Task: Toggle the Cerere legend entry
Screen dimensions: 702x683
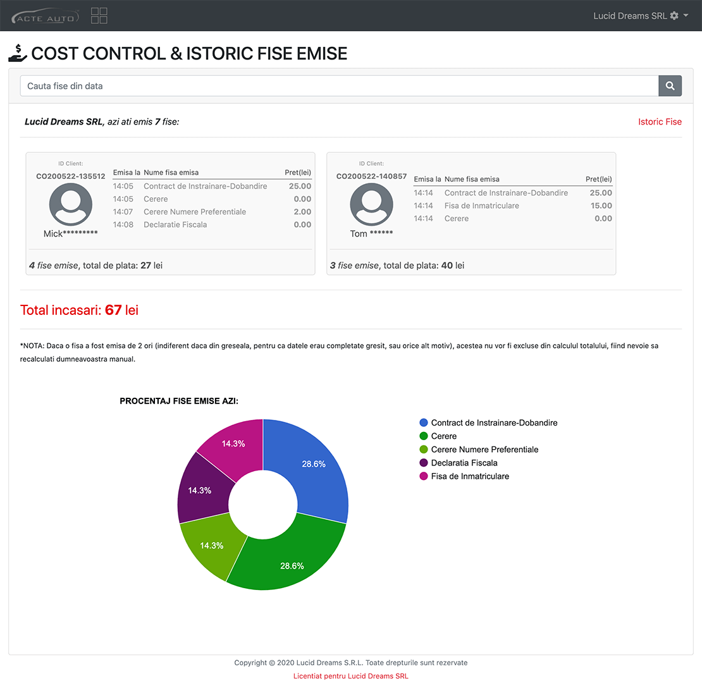Action: (x=443, y=436)
